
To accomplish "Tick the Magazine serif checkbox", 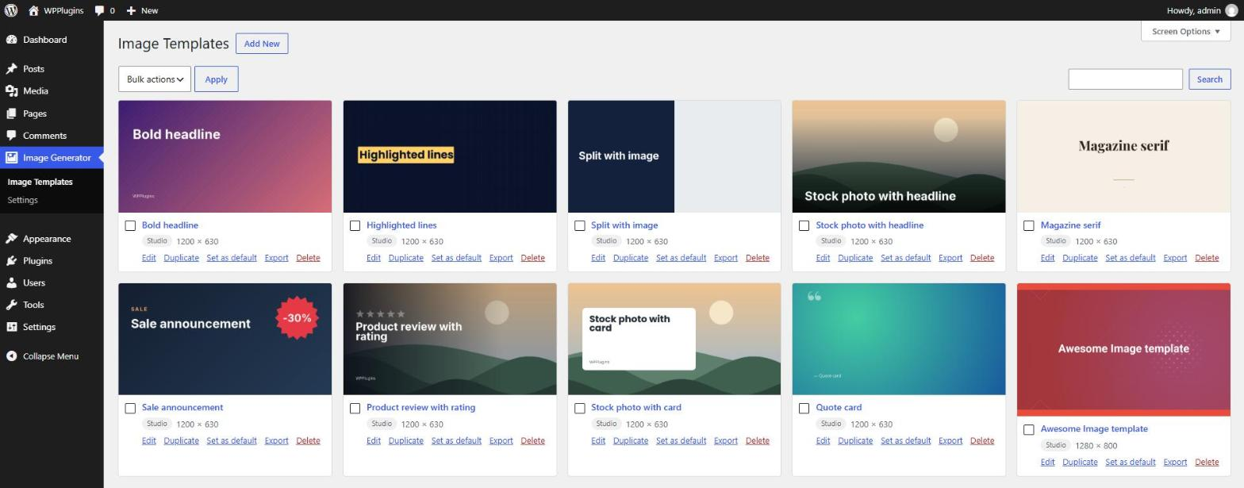I will click(x=1028, y=225).
